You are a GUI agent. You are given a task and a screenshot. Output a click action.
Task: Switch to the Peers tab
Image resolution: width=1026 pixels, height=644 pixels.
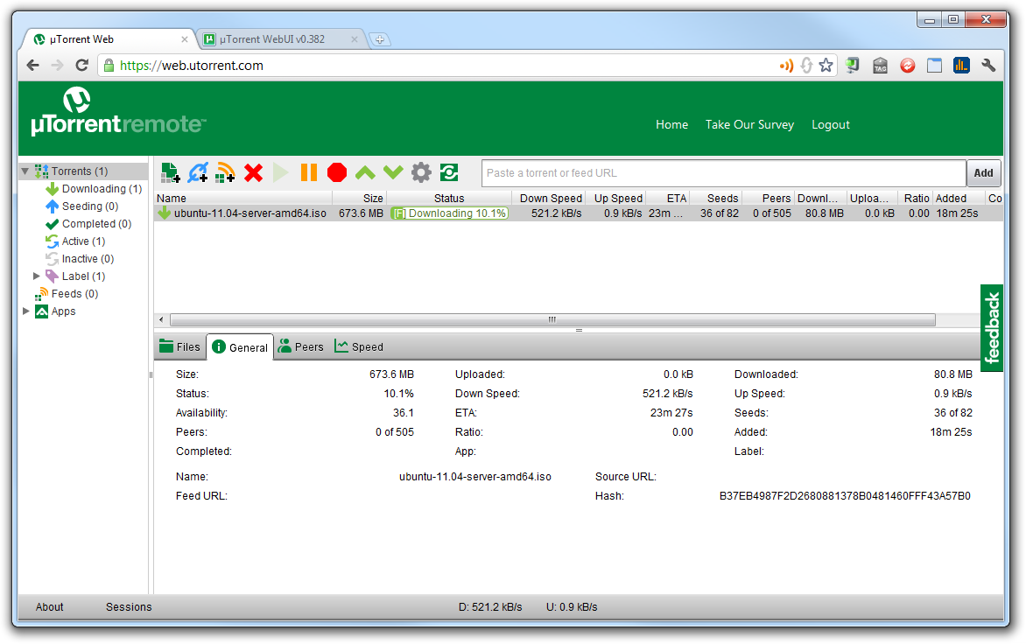(301, 347)
